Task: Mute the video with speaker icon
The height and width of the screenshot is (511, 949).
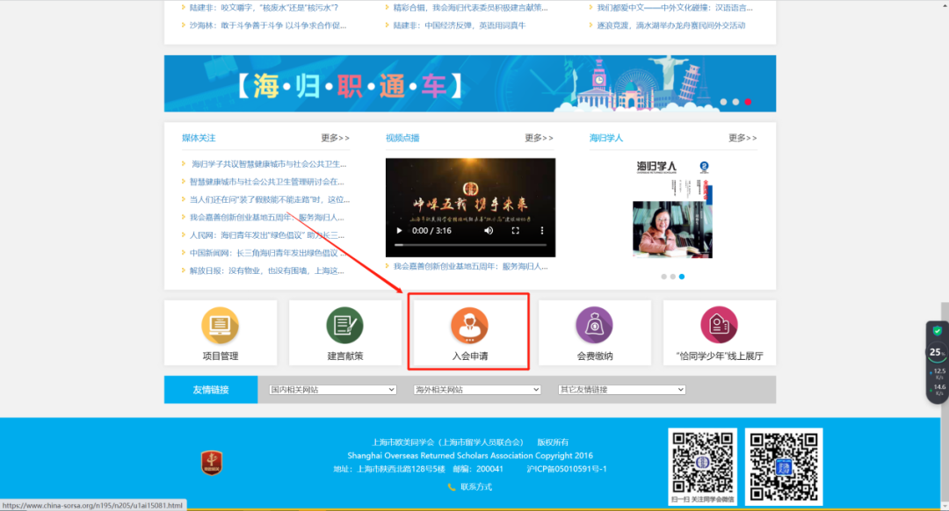Action: tap(489, 231)
